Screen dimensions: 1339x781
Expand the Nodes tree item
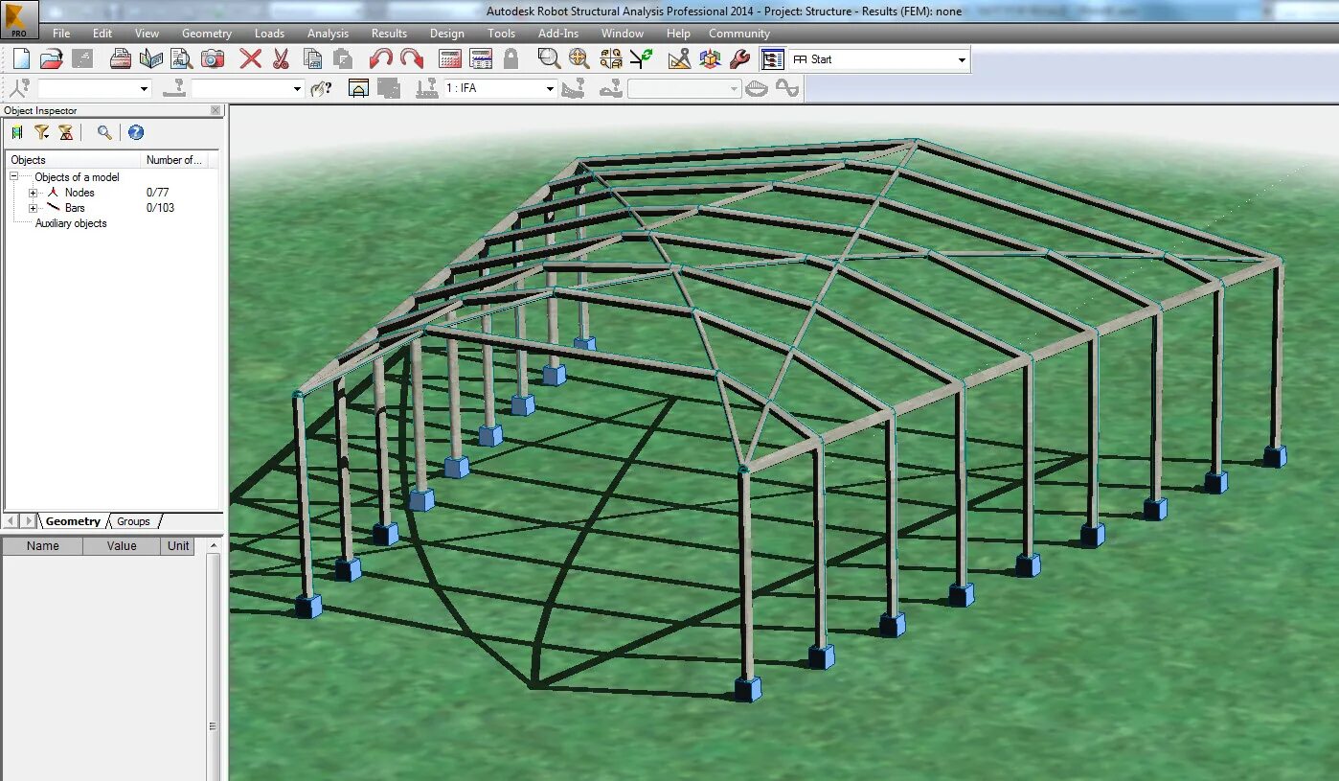[x=33, y=193]
